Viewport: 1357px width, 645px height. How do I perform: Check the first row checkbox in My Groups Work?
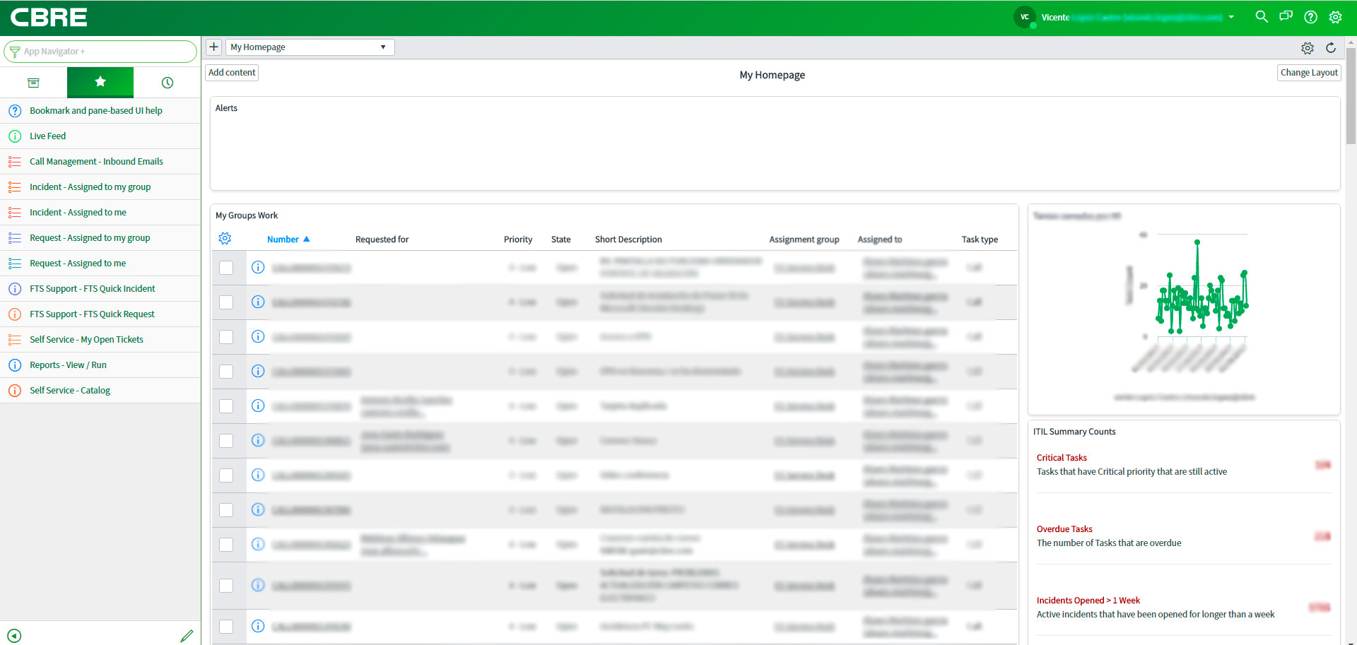tap(226, 267)
